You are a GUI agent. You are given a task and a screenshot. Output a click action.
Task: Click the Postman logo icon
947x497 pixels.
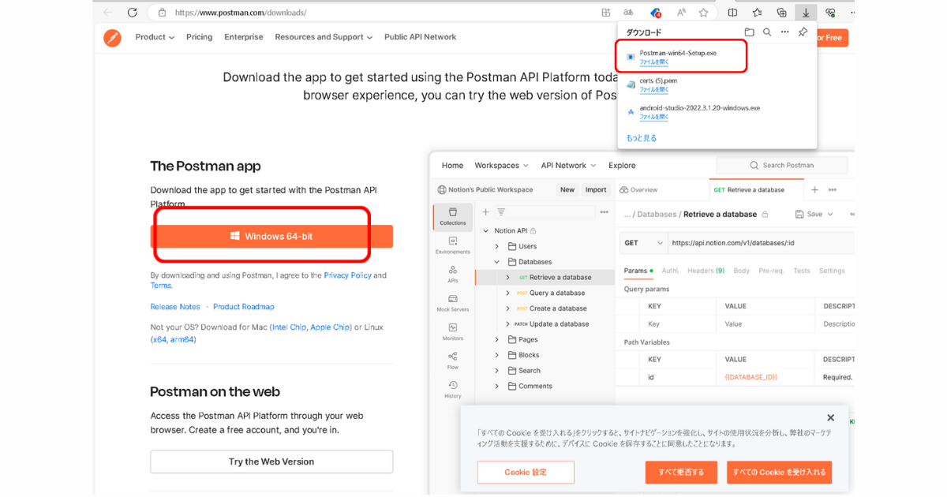(x=113, y=37)
